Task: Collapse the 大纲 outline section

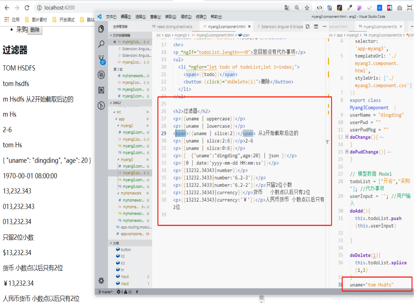Action: tap(130, 243)
